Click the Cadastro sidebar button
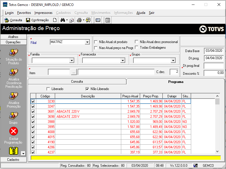This screenshot has width=226, height=169. coord(13,160)
